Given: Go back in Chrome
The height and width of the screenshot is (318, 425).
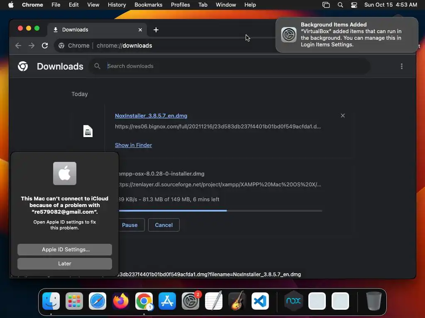Looking at the screenshot, I should [18, 46].
